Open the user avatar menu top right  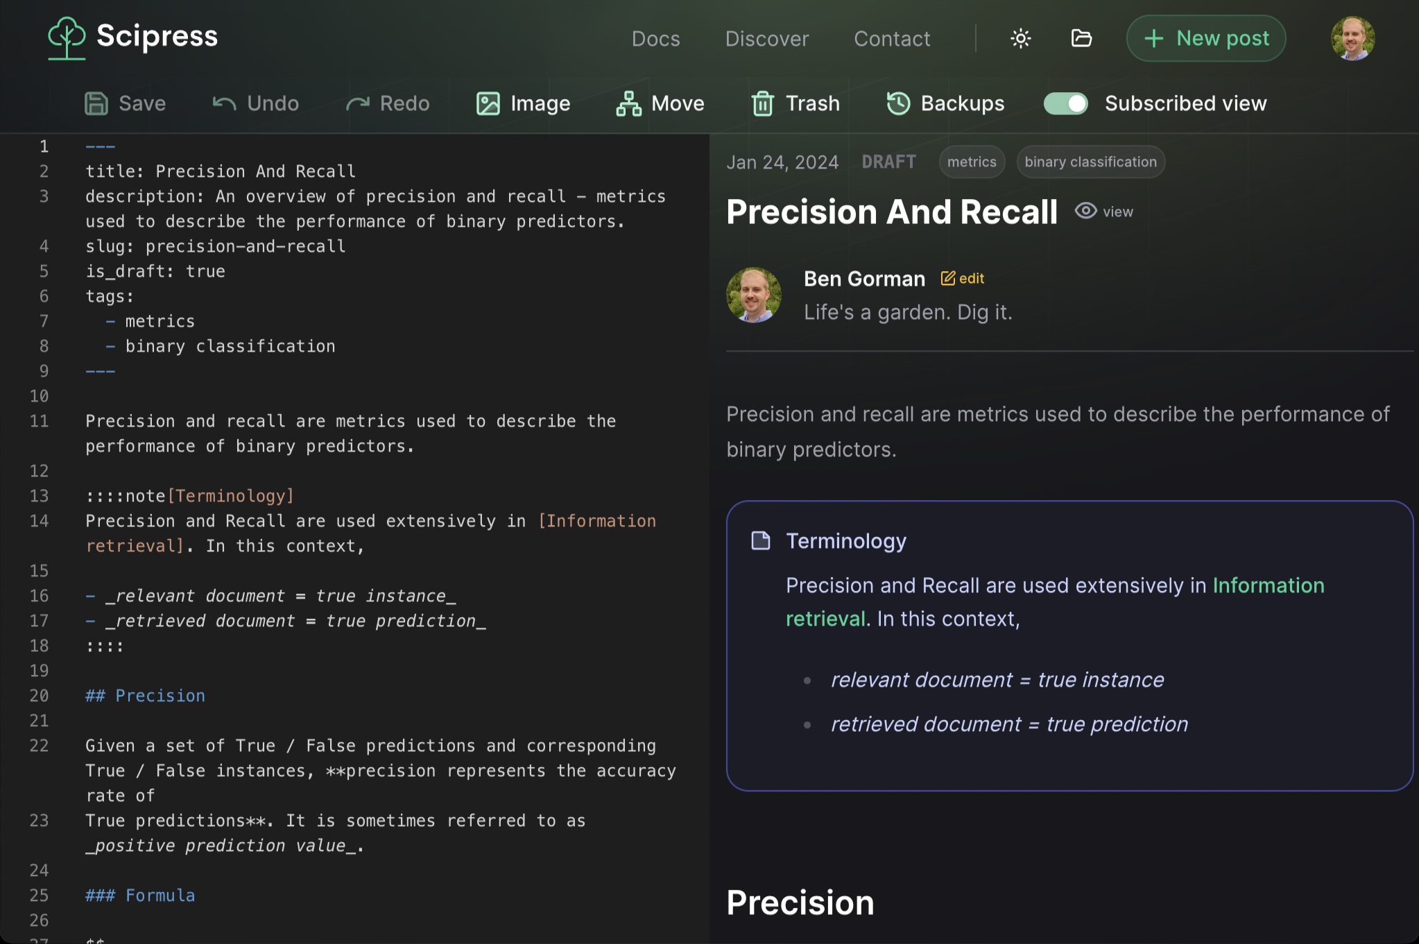pyautogui.click(x=1352, y=38)
